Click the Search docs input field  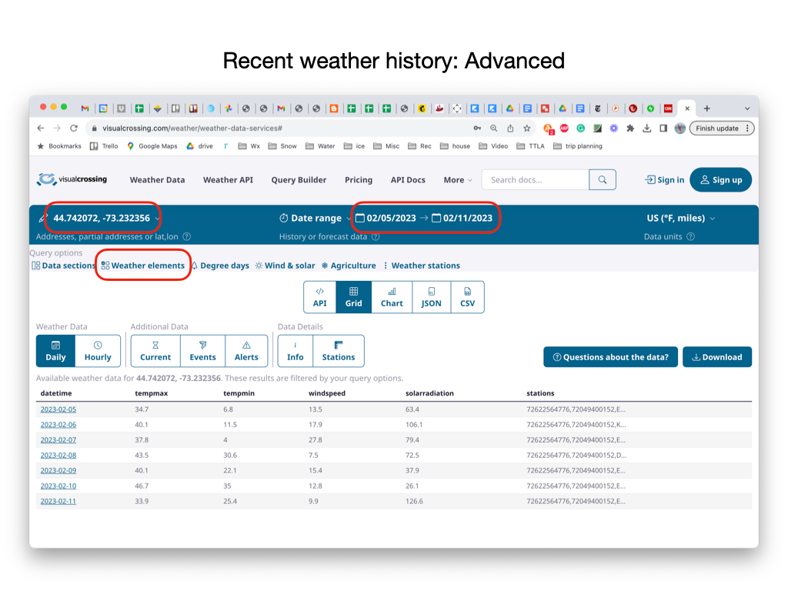[x=535, y=180]
